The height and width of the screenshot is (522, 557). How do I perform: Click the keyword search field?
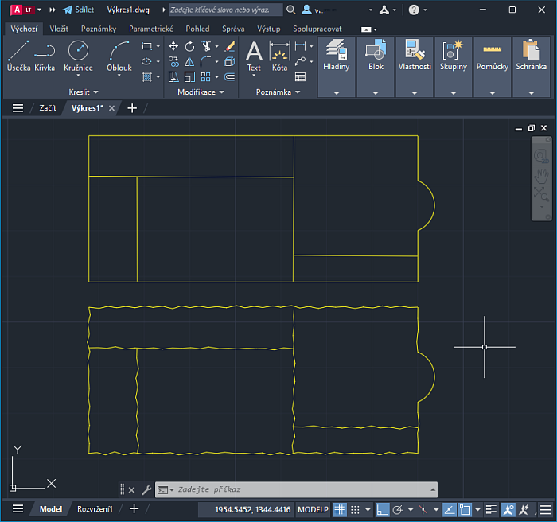click(226, 10)
